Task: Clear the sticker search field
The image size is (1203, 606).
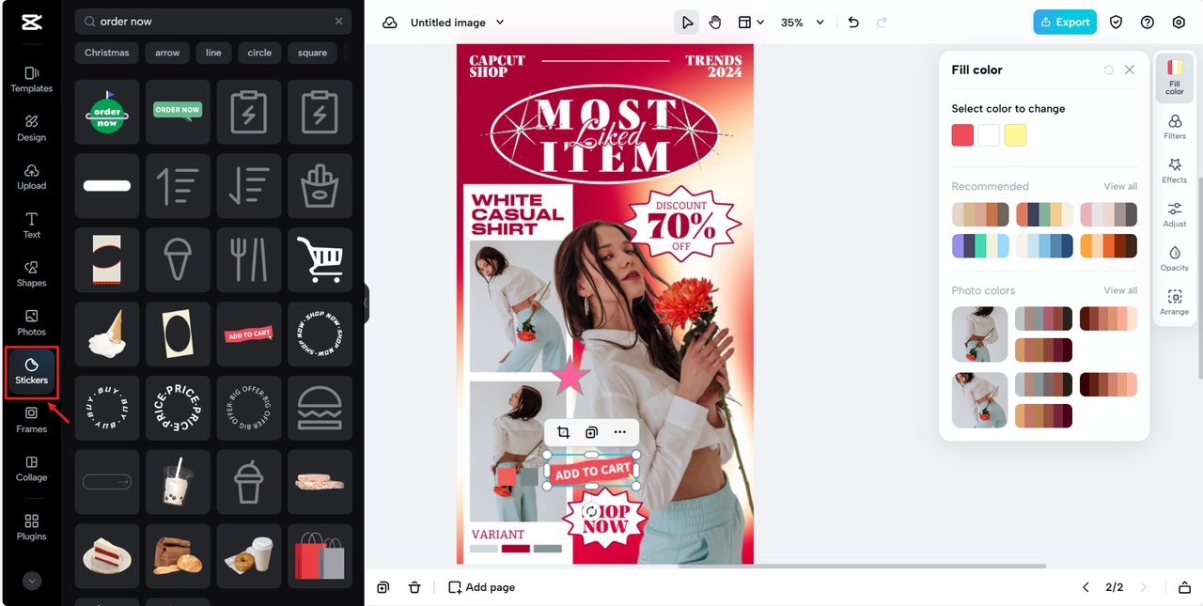Action: point(339,22)
